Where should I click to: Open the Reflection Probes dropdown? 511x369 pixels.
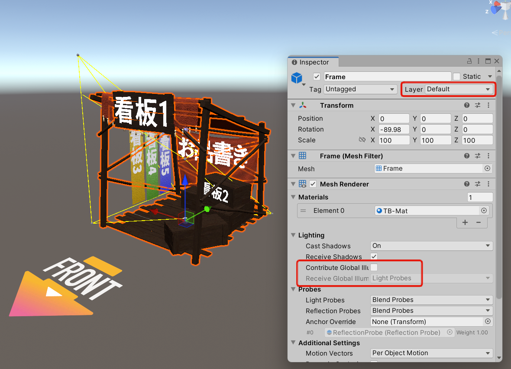point(431,310)
